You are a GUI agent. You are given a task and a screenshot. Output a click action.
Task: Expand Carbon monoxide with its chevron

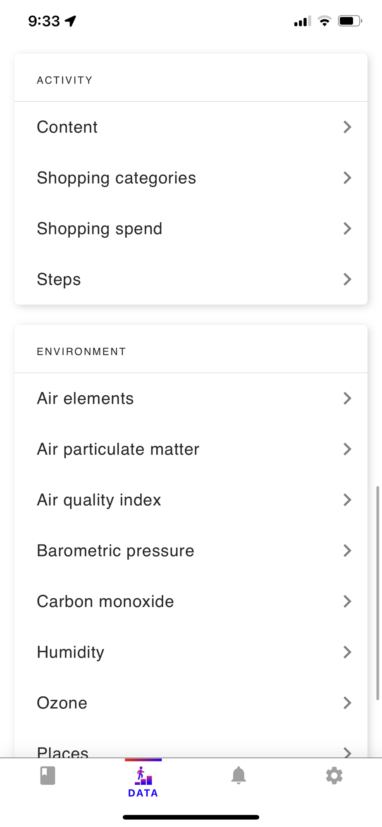tap(347, 601)
